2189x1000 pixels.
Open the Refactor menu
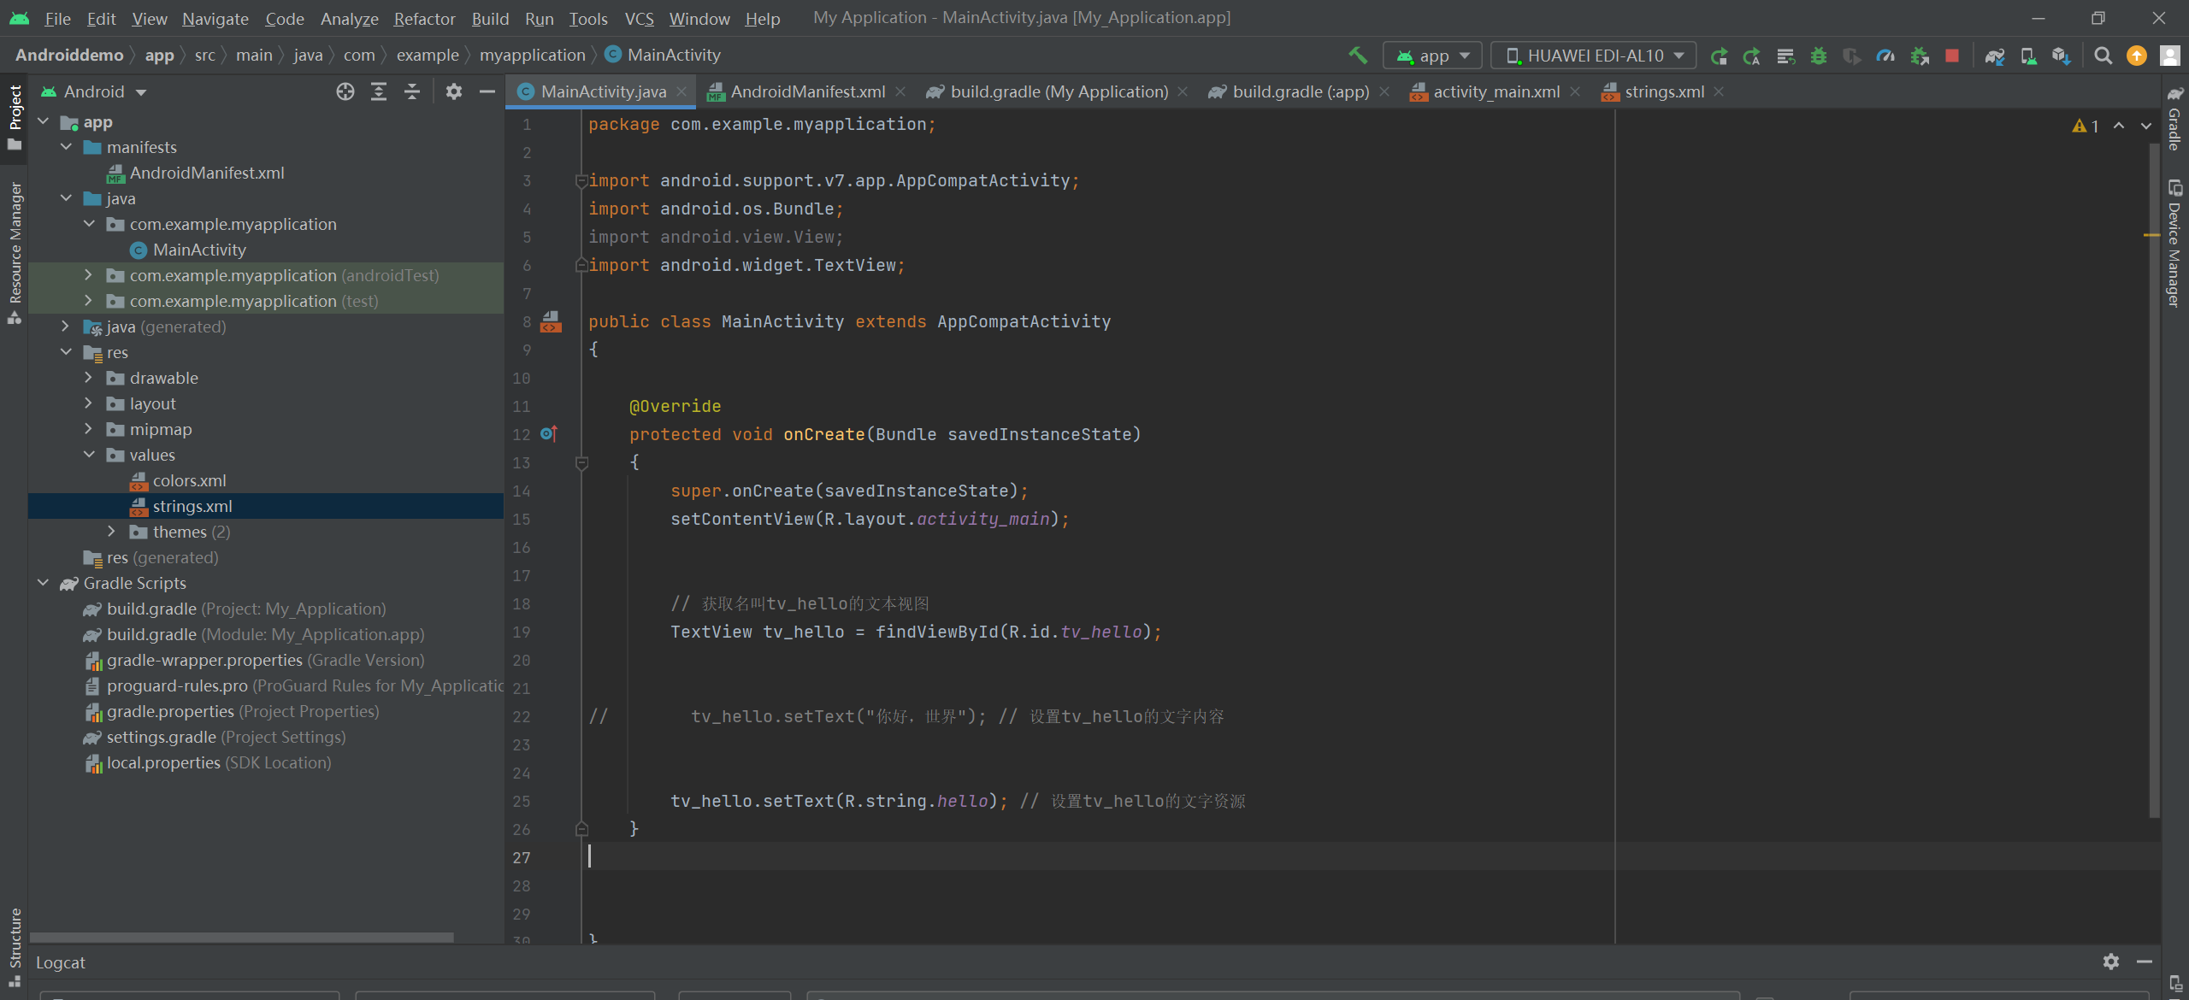pyautogui.click(x=424, y=18)
